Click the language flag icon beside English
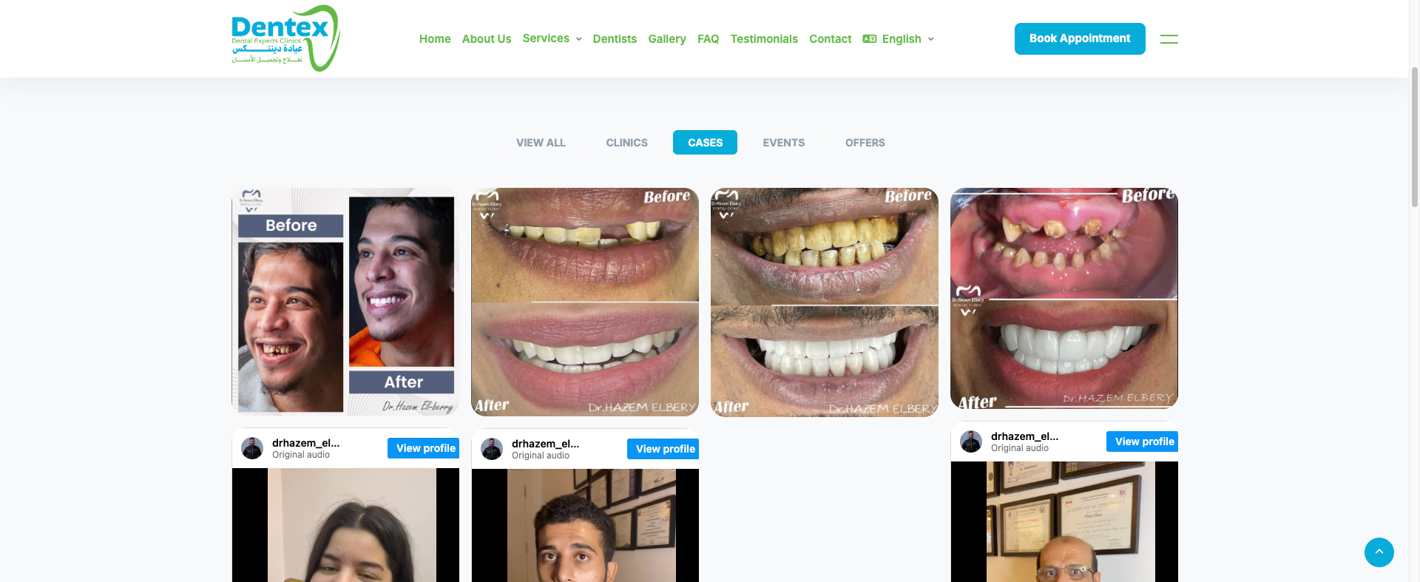Viewport: 1420px width, 582px height. (x=870, y=38)
